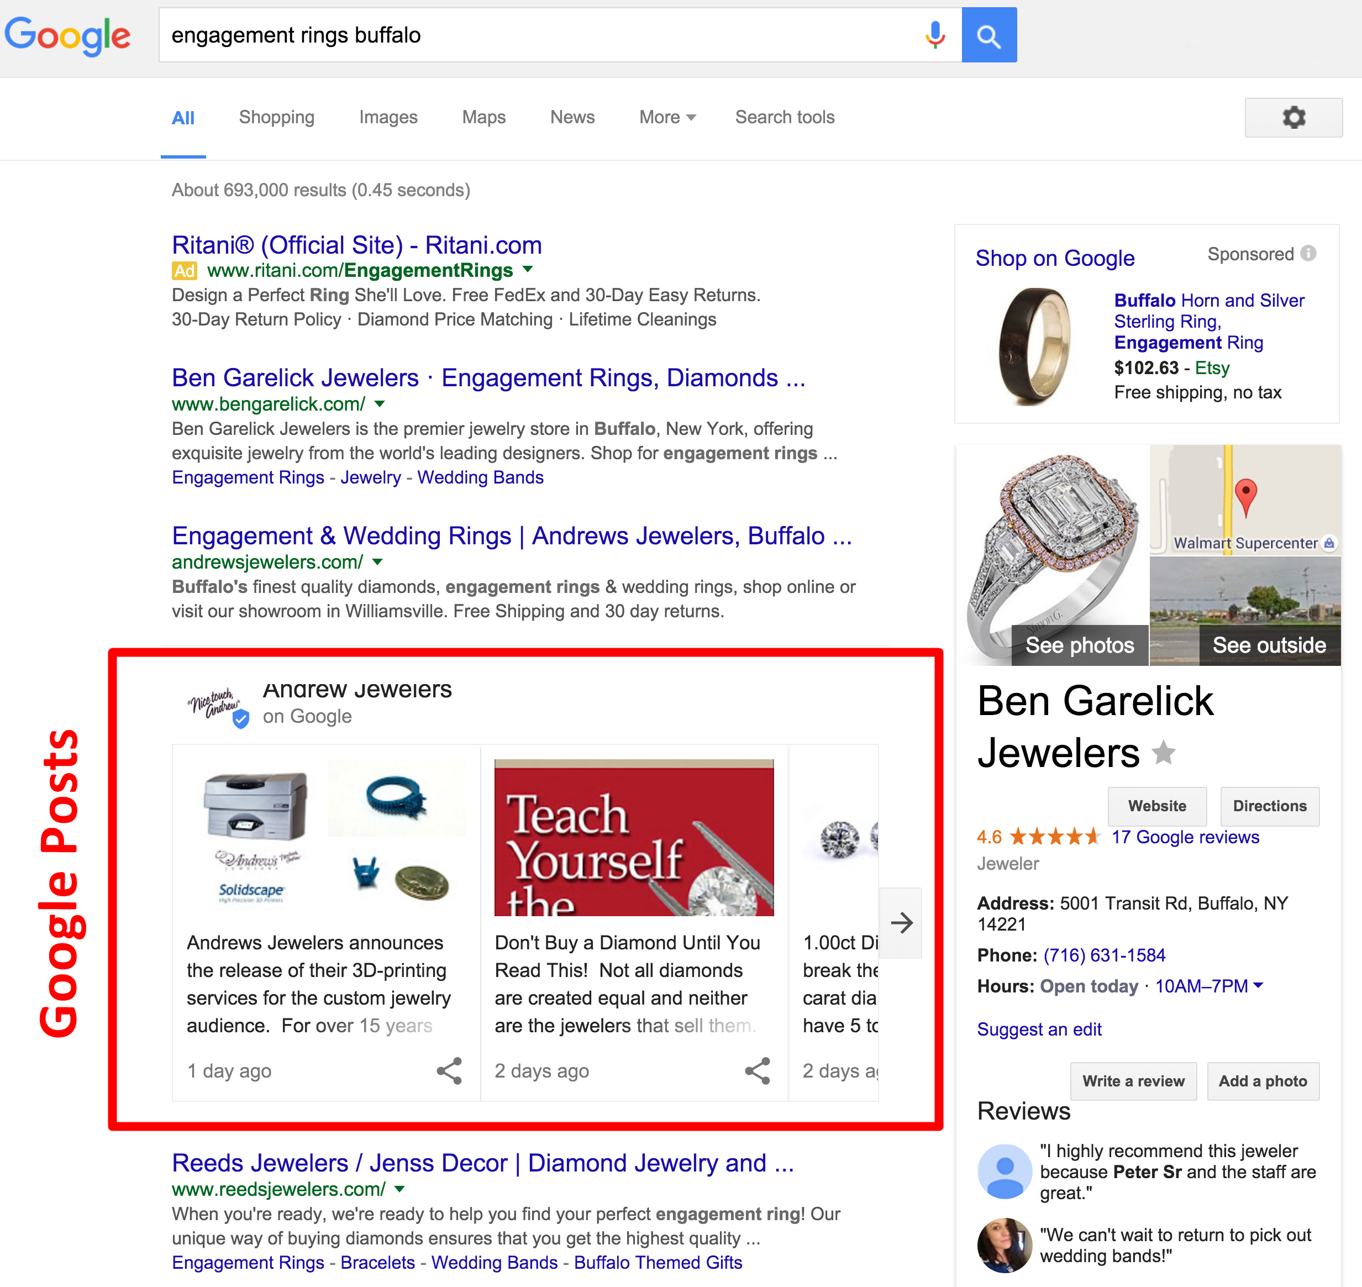Share the 1 day ago post
The height and width of the screenshot is (1287, 1362).
[449, 1070]
